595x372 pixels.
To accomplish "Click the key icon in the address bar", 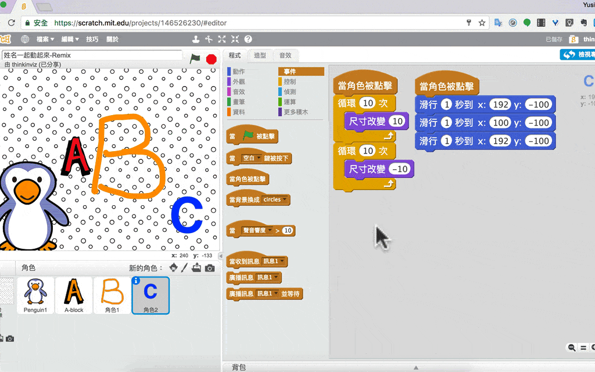I will click(469, 23).
